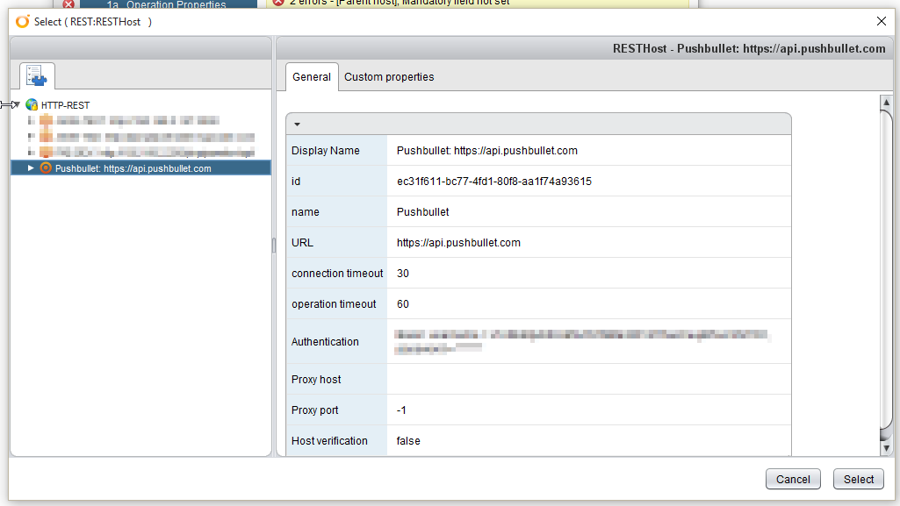Expand the Pushbullet host tree node
900x506 pixels.
(x=31, y=167)
